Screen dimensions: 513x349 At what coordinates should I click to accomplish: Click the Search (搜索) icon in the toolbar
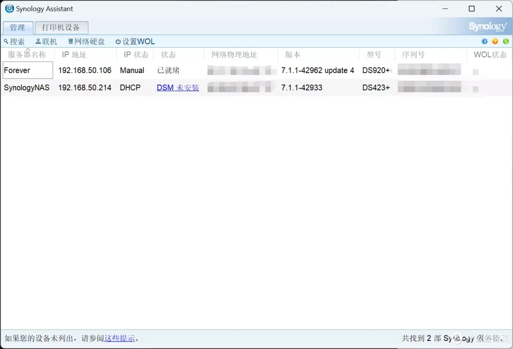(5, 41)
